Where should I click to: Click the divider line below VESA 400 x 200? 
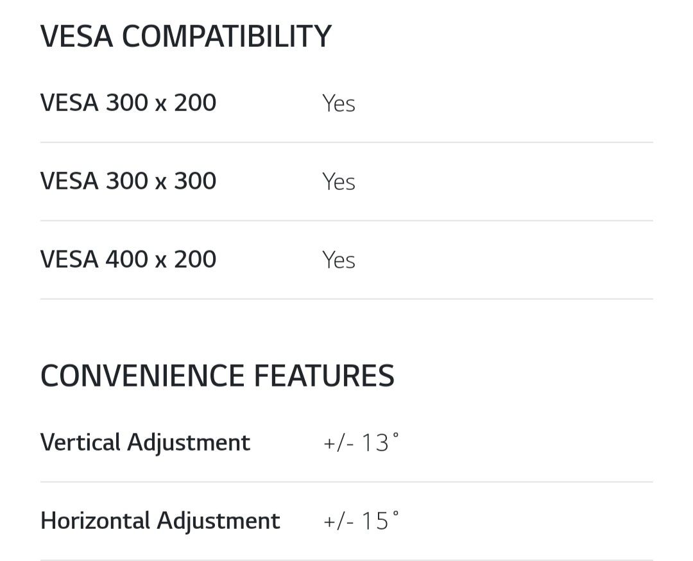(x=346, y=299)
